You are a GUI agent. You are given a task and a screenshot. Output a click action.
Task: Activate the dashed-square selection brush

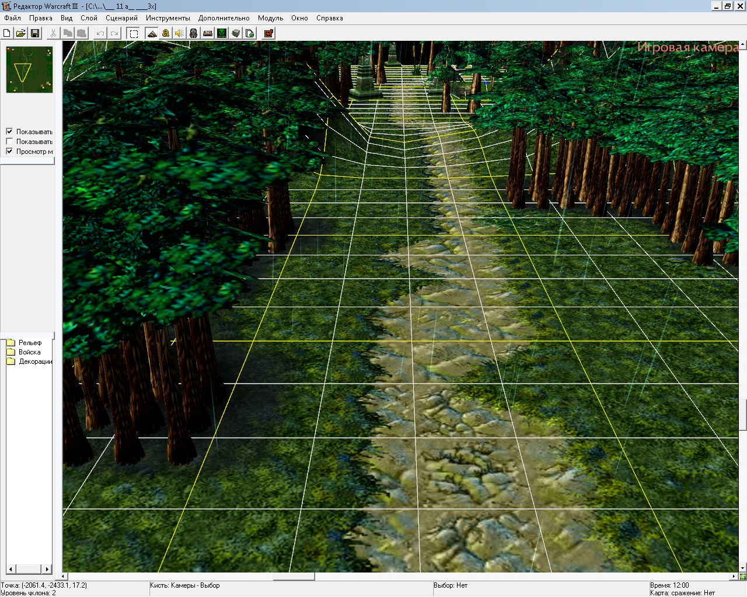pos(134,33)
